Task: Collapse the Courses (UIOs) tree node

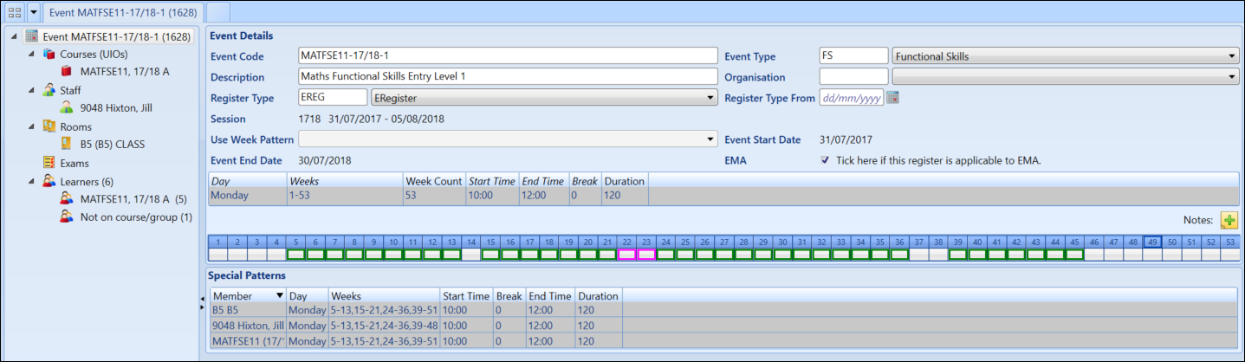Action: pyautogui.click(x=33, y=54)
